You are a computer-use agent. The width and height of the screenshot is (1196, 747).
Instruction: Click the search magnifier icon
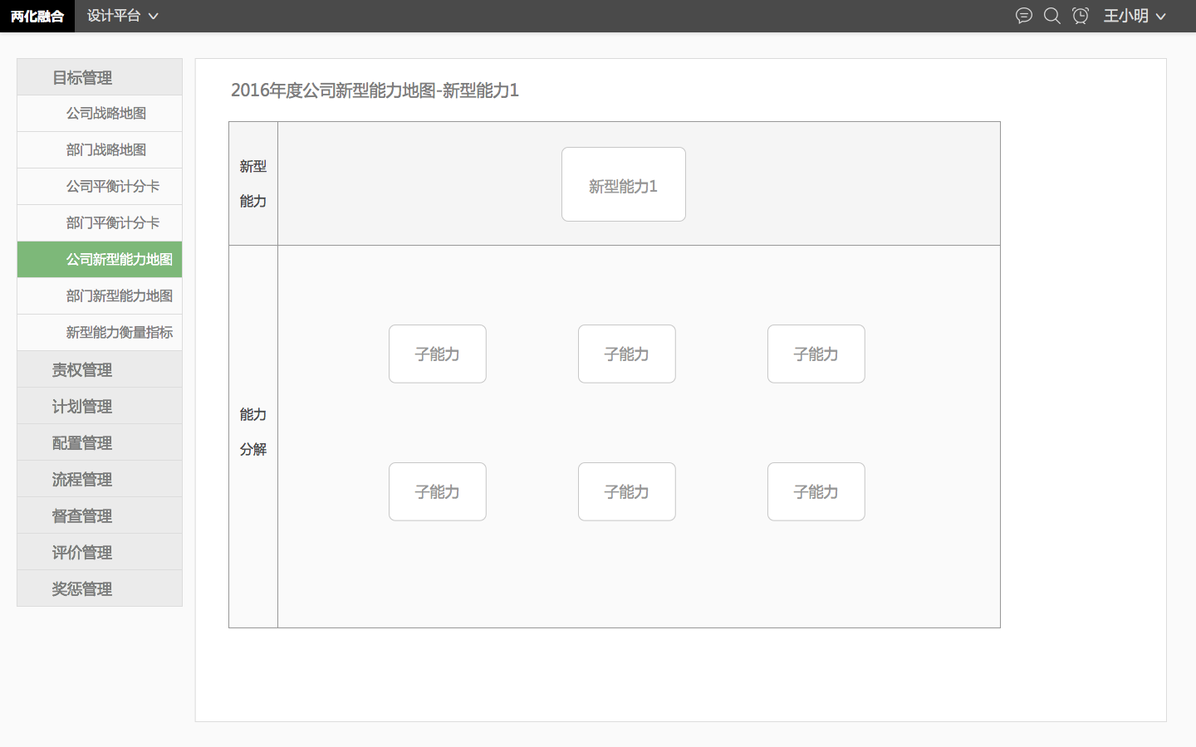[1052, 16]
